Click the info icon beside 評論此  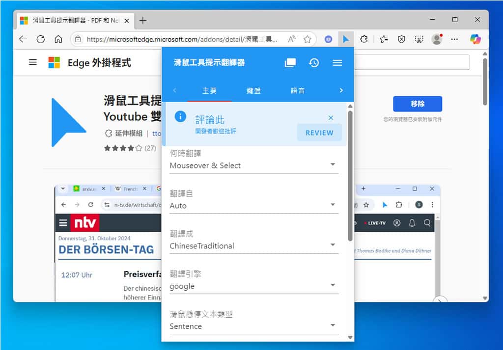[x=180, y=116]
